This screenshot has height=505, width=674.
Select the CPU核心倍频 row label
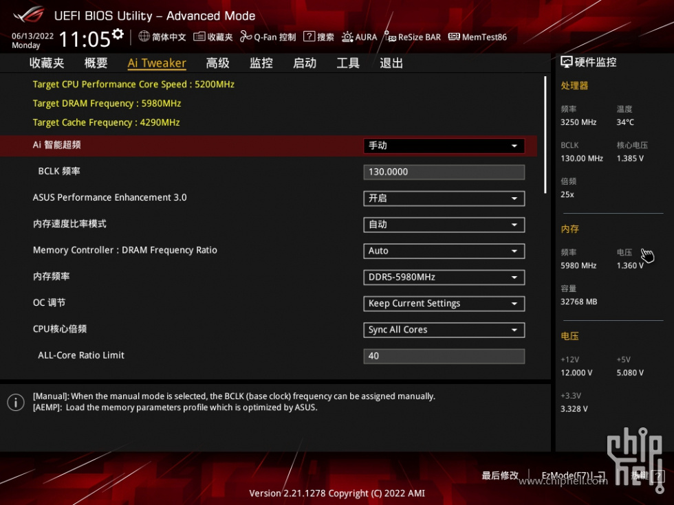tap(60, 329)
